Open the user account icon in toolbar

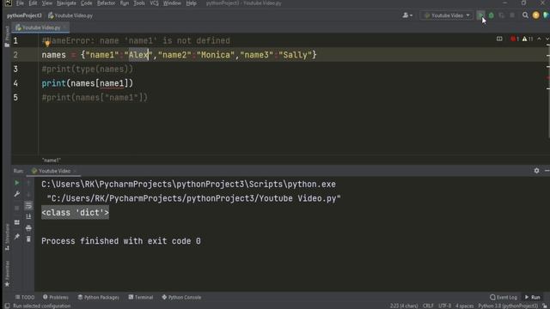click(407, 15)
